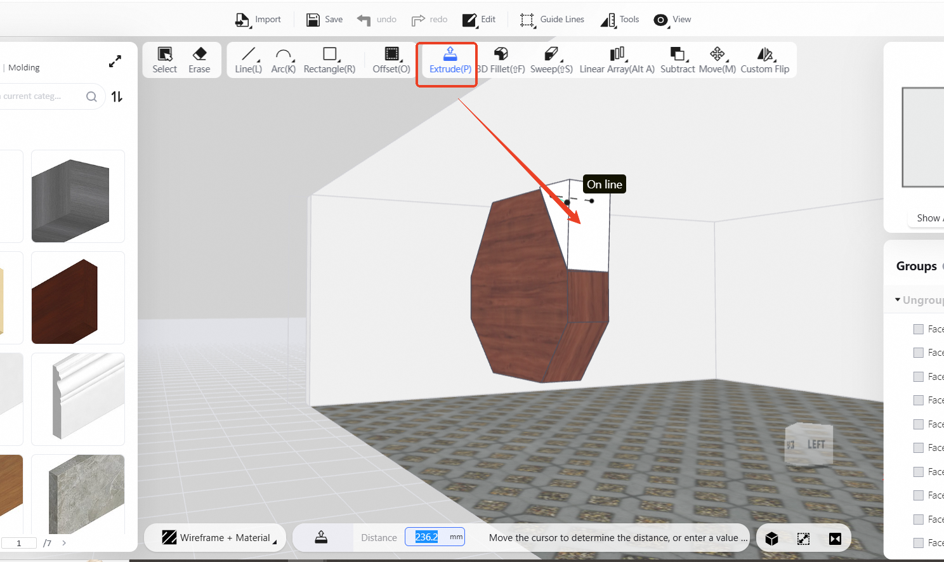The height and width of the screenshot is (562, 944).
Task: Select the Move tool
Action: tap(717, 60)
